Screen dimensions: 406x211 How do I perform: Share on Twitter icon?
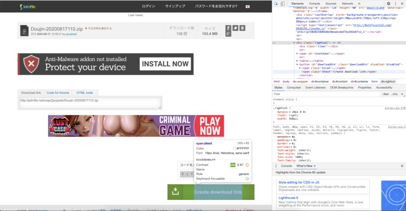(235, 28)
